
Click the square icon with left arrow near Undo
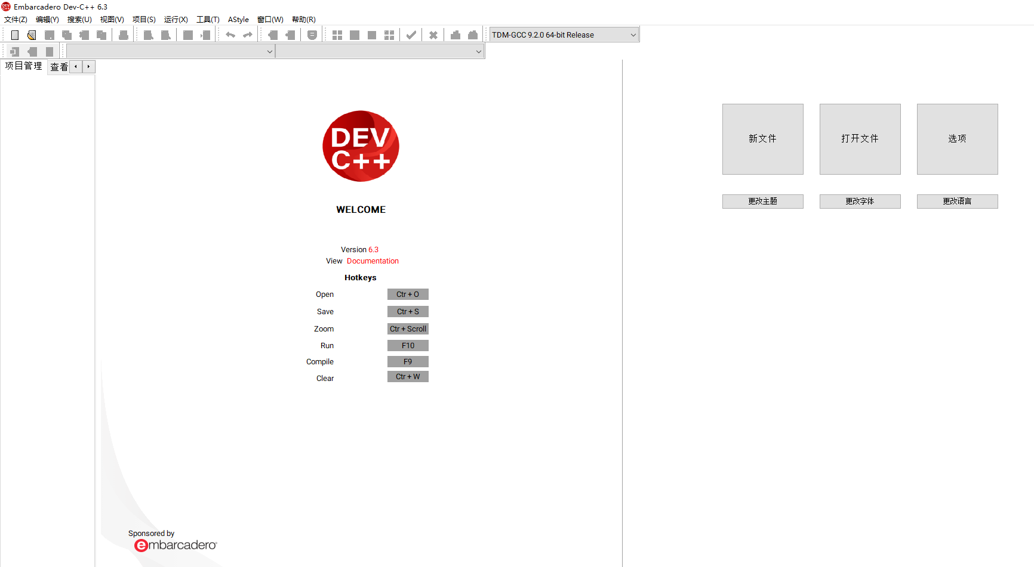[x=205, y=35]
